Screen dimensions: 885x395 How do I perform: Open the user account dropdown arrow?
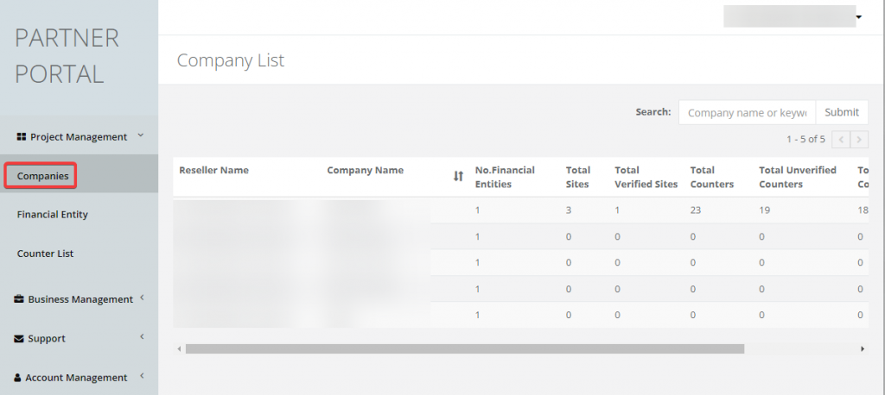(859, 17)
